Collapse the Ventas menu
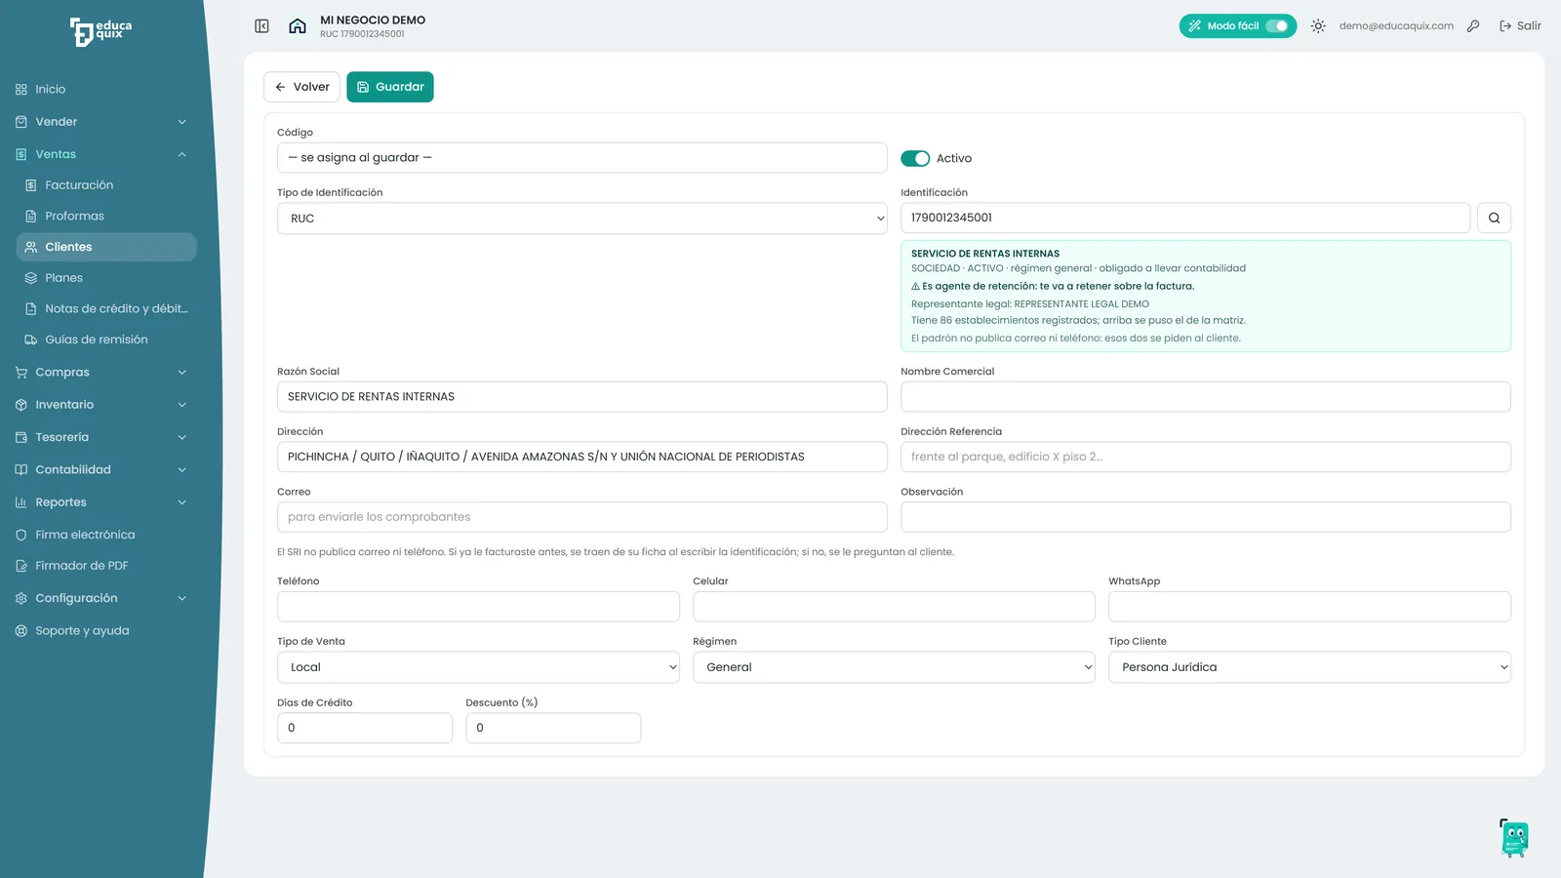The image size is (1561, 878). pyautogui.click(x=101, y=154)
